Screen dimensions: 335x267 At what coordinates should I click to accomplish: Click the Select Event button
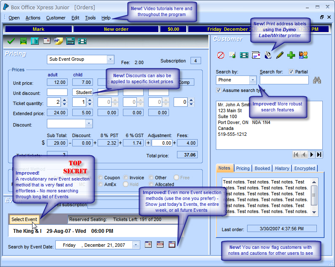(x=24, y=219)
